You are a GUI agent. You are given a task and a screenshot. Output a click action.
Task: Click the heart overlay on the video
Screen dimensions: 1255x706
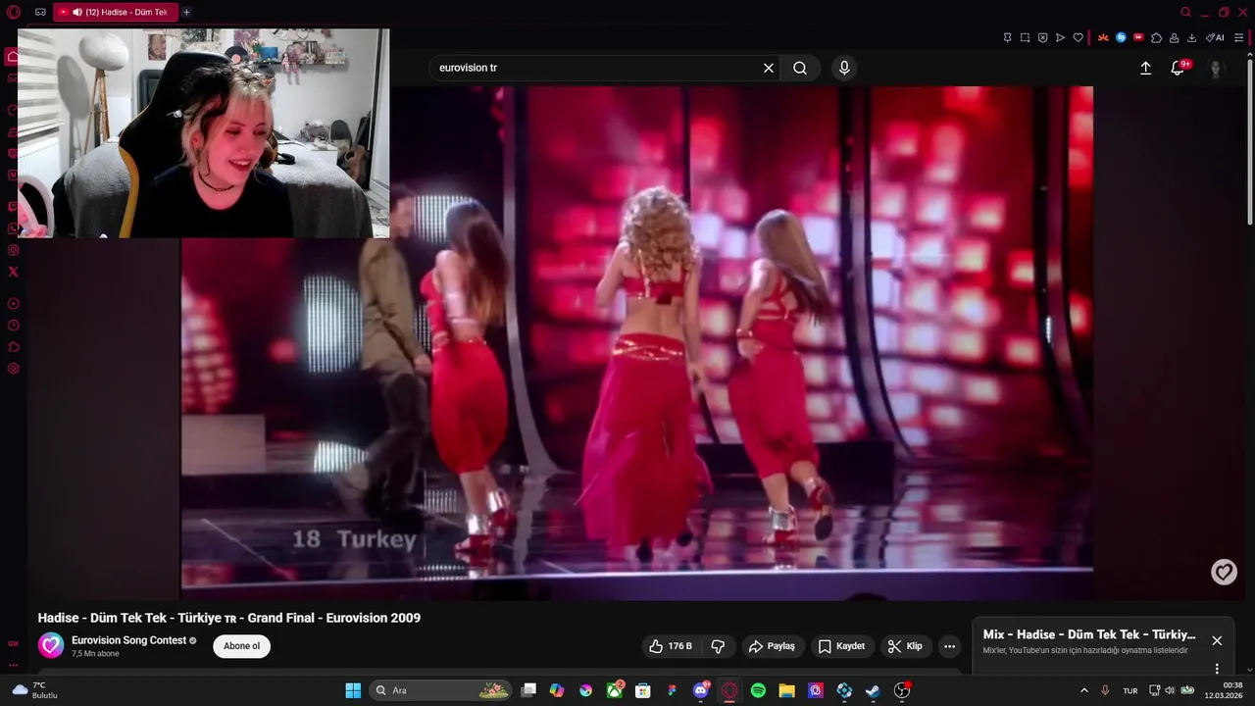point(1224,572)
